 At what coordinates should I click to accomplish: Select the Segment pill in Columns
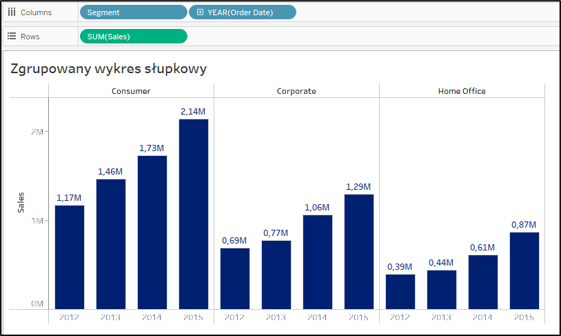pyautogui.click(x=134, y=12)
